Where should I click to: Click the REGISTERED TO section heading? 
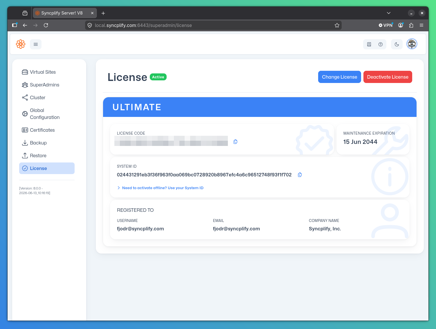tap(135, 210)
